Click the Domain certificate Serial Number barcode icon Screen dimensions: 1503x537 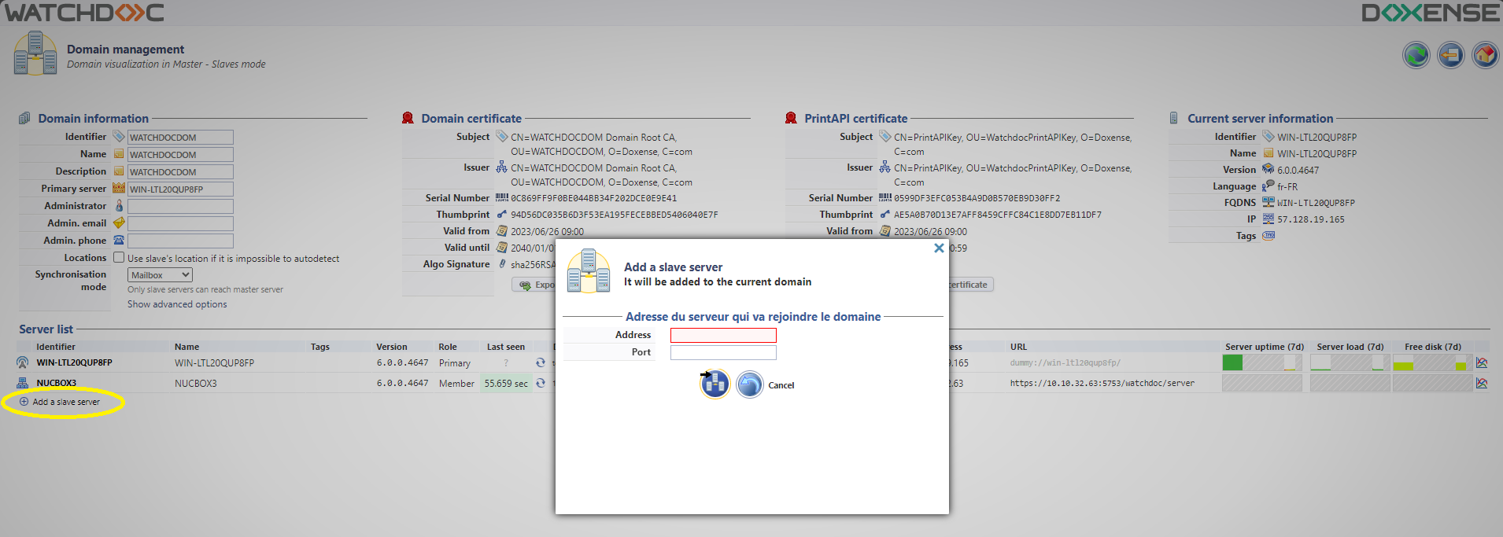[501, 197]
